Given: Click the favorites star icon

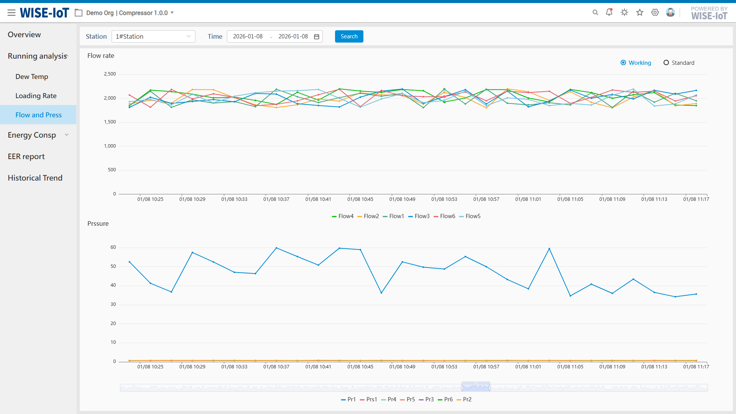Looking at the screenshot, I should [x=640, y=13].
